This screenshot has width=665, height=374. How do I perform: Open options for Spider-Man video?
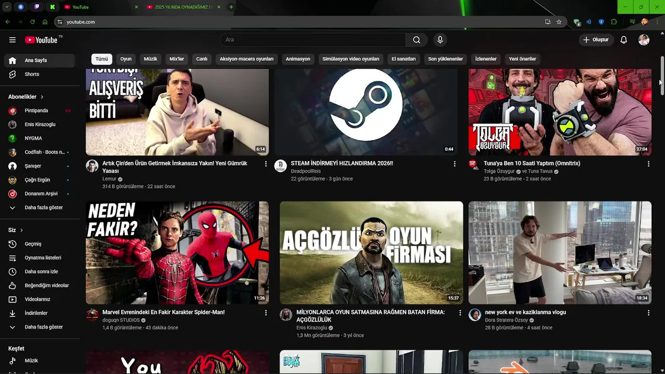266,313
